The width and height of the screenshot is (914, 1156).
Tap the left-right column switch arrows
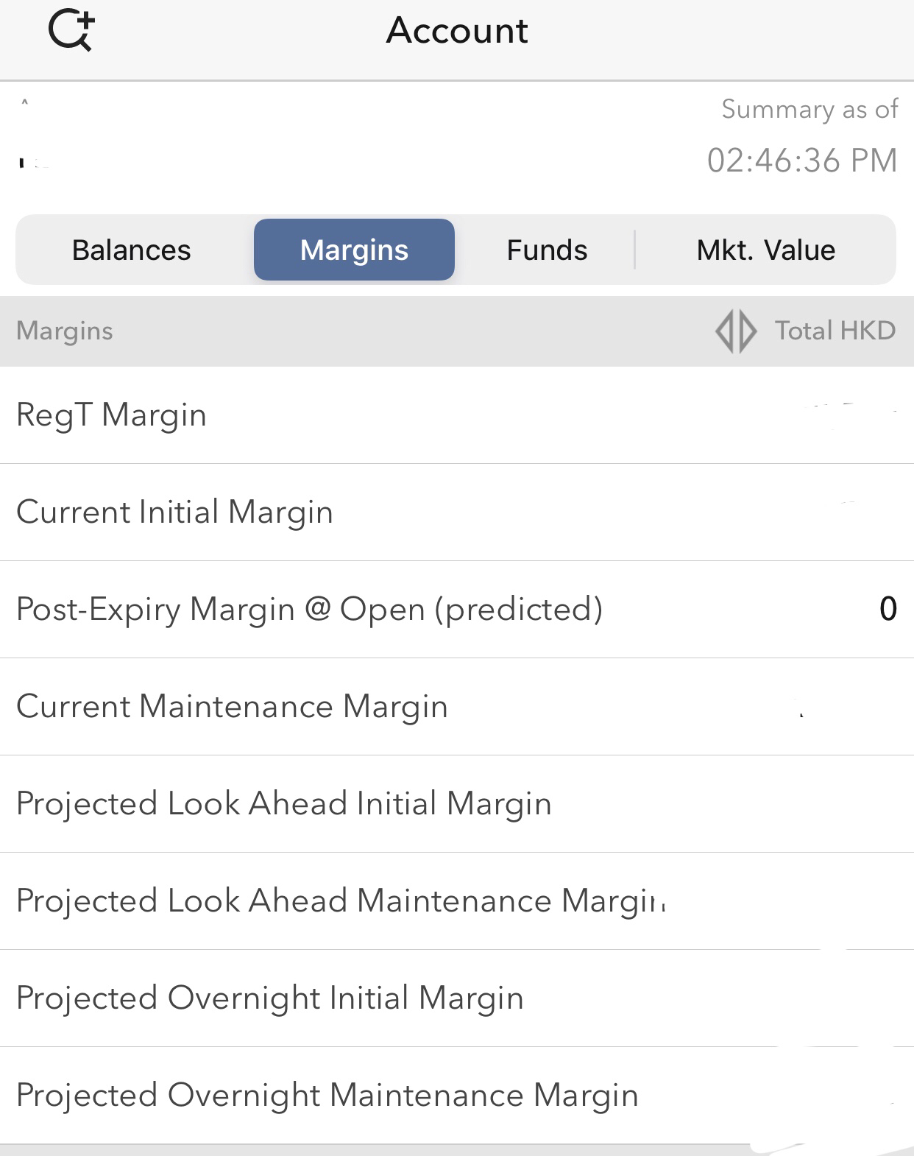pos(735,331)
